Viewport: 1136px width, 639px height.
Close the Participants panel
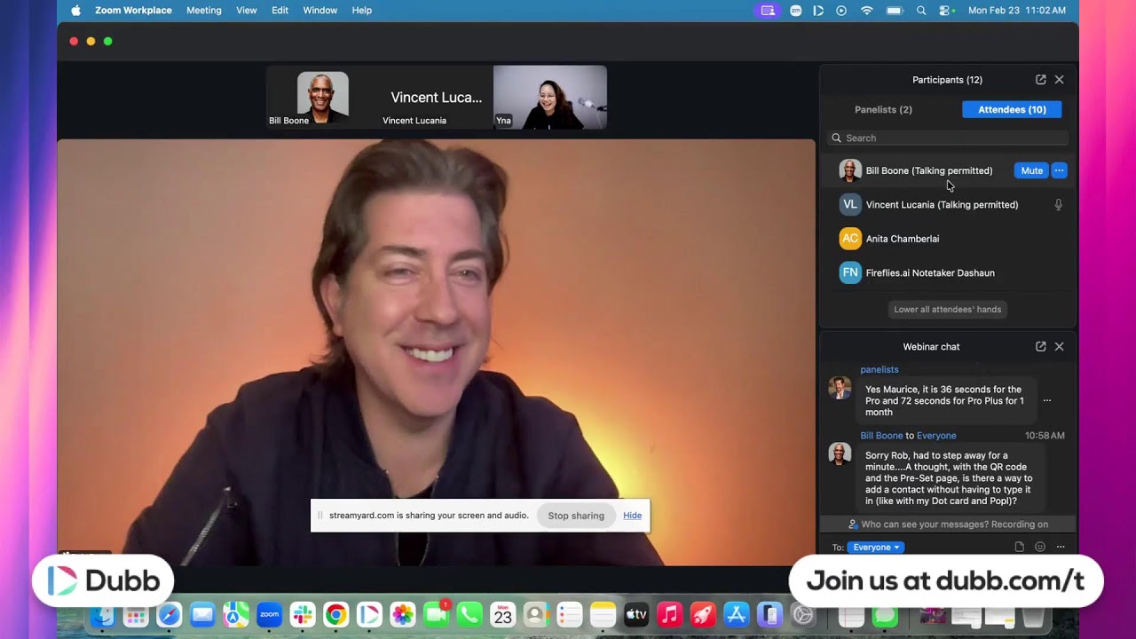point(1059,80)
